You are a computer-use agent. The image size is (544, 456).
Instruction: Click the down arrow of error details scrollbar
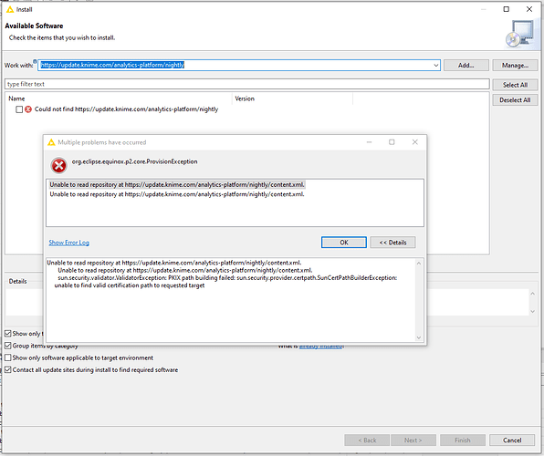(419, 337)
